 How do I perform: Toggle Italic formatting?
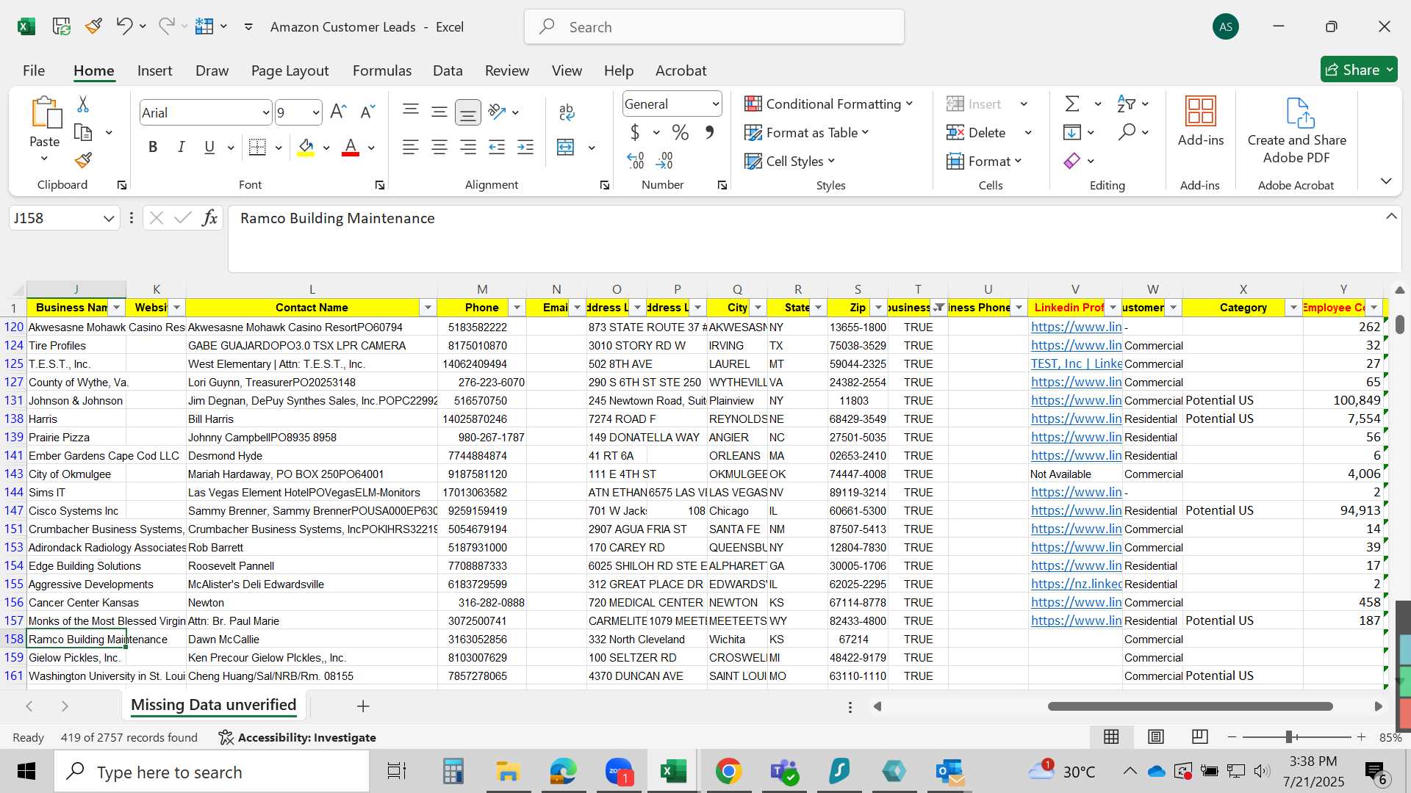pyautogui.click(x=181, y=147)
